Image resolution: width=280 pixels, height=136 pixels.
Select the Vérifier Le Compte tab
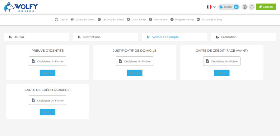[x=175, y=37]
